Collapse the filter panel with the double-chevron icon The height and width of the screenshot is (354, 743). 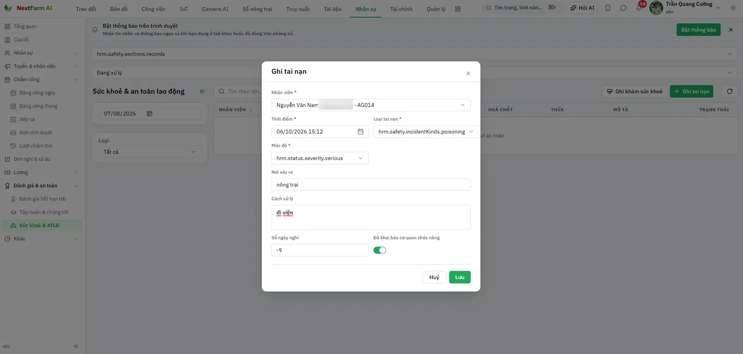(202, 91)
